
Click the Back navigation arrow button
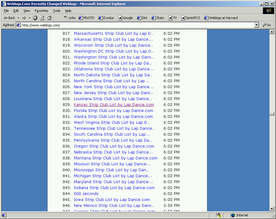[x=9, y=18]
